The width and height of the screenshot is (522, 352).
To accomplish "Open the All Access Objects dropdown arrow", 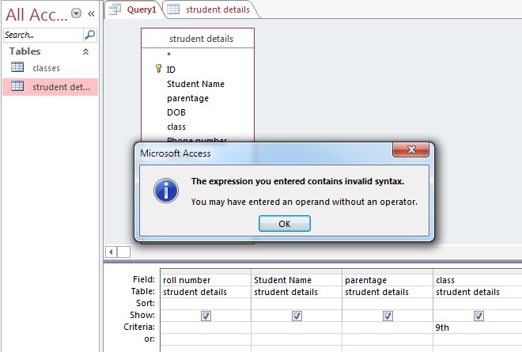I will [x=77, y=13].
